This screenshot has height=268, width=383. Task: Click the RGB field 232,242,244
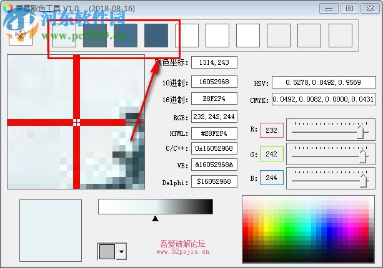click(214, 117)
